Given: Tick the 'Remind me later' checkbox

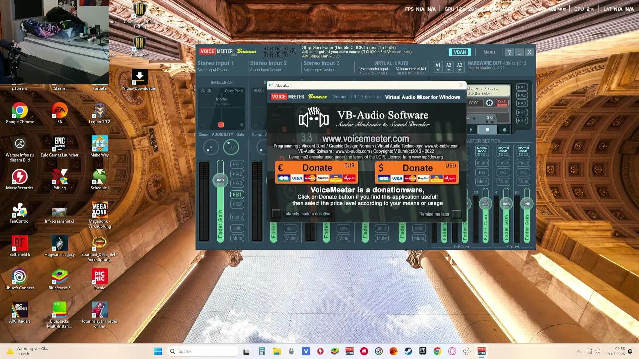Looking at the screenshot, I should coord(457,214).
